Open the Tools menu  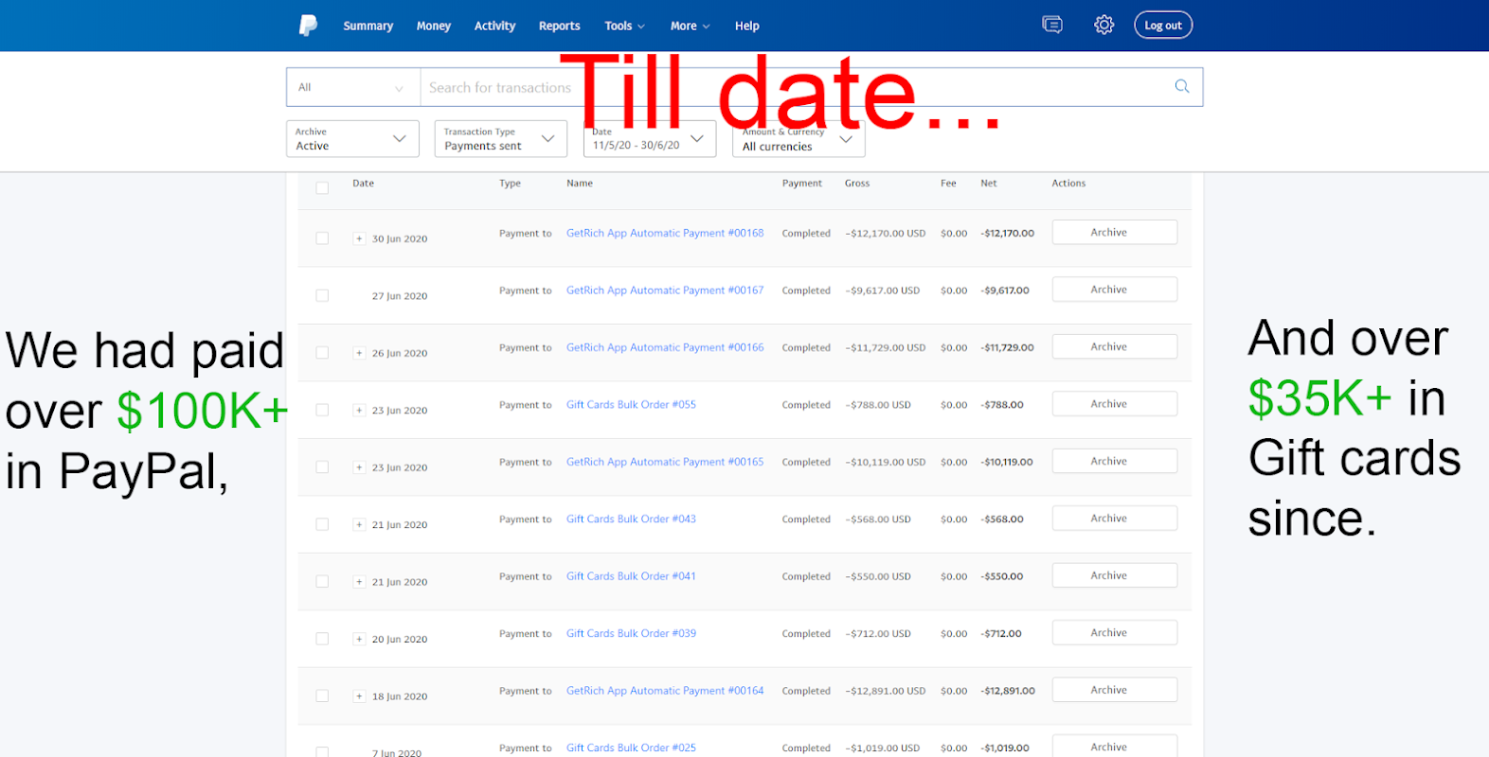(624, 26)
